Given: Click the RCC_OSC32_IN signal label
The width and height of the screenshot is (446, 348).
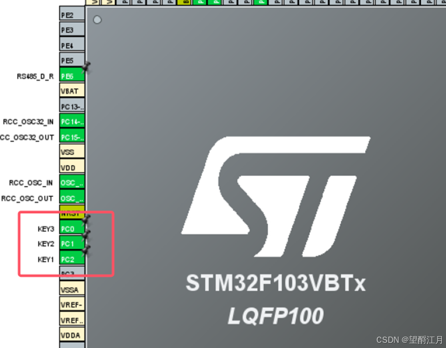Looking at the screenshot, I should tap(28, 122).
